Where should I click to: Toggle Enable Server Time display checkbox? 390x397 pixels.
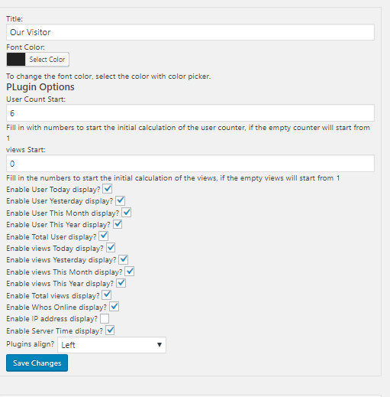[x=110, y=330]
